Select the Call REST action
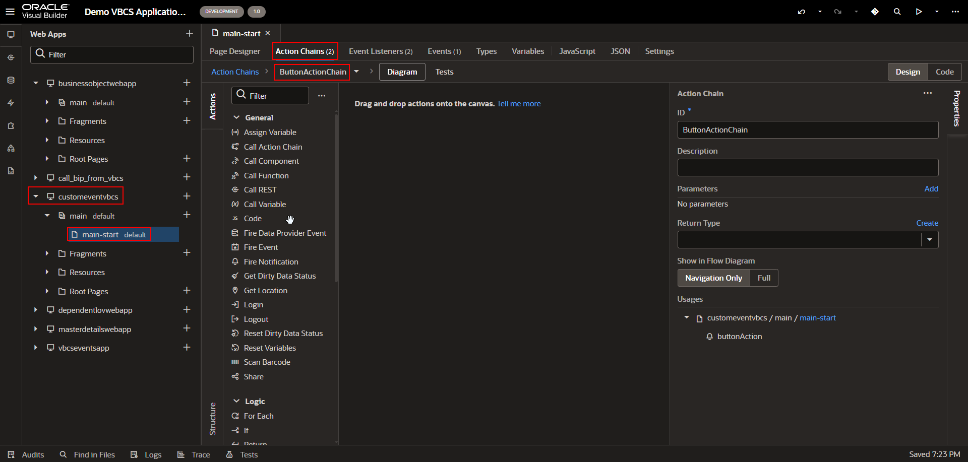The width and height of the screenshot is (968, 462). coord(260,190)
